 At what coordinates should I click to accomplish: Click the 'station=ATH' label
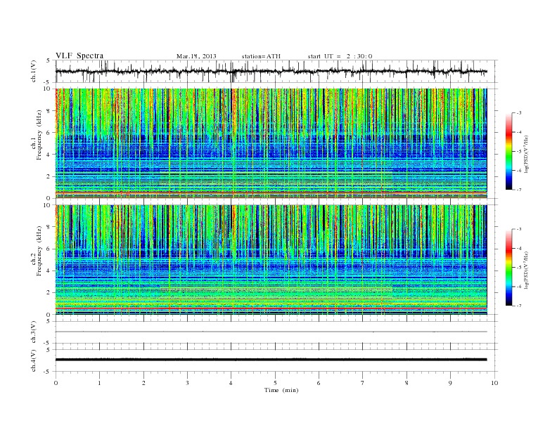pyautogui.click(x=261, y=56)
